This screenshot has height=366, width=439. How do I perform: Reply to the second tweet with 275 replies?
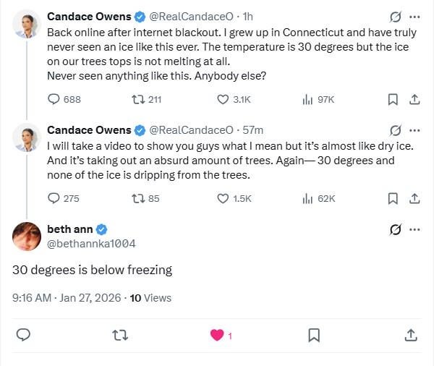point(54,198)
